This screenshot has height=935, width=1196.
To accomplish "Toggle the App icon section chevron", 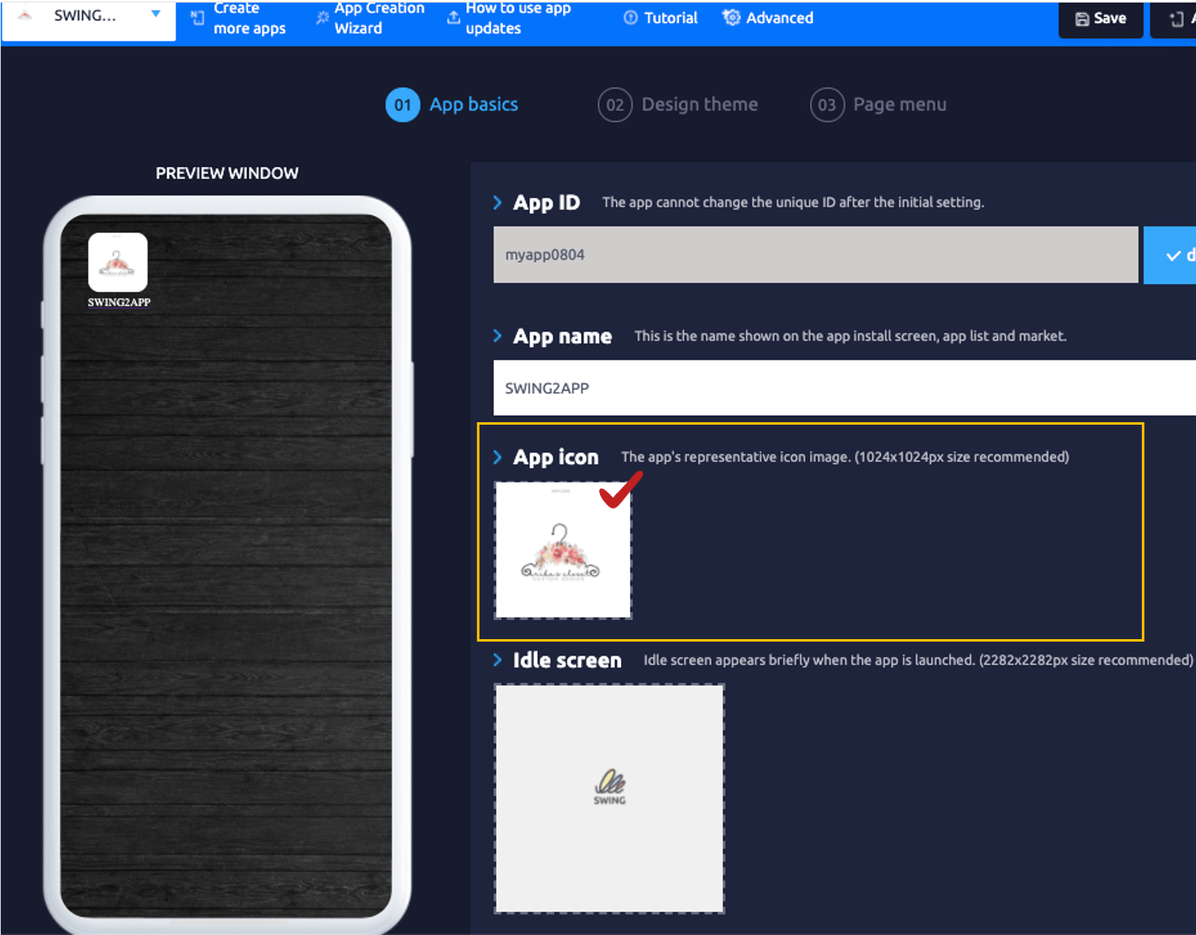I will [497, 457].
